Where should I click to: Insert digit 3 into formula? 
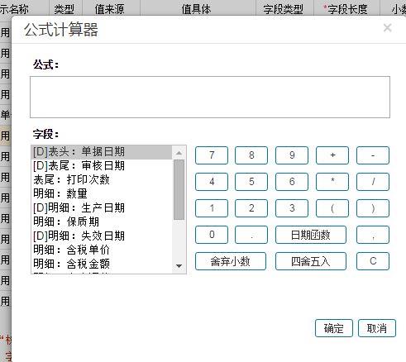click(x=292, y=208)
